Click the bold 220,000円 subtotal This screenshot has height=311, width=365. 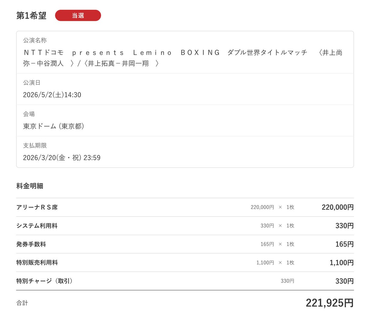[x=338, y=207]
